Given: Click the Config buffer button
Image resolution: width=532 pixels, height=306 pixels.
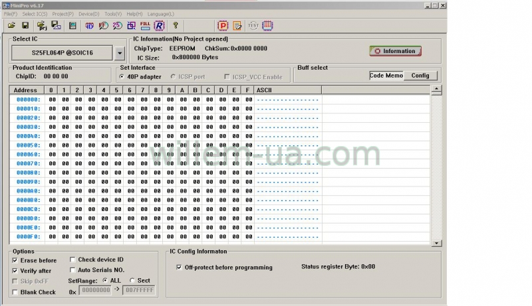Looking at the screenshot, I should pyautogui.click(x=420, y=76).
